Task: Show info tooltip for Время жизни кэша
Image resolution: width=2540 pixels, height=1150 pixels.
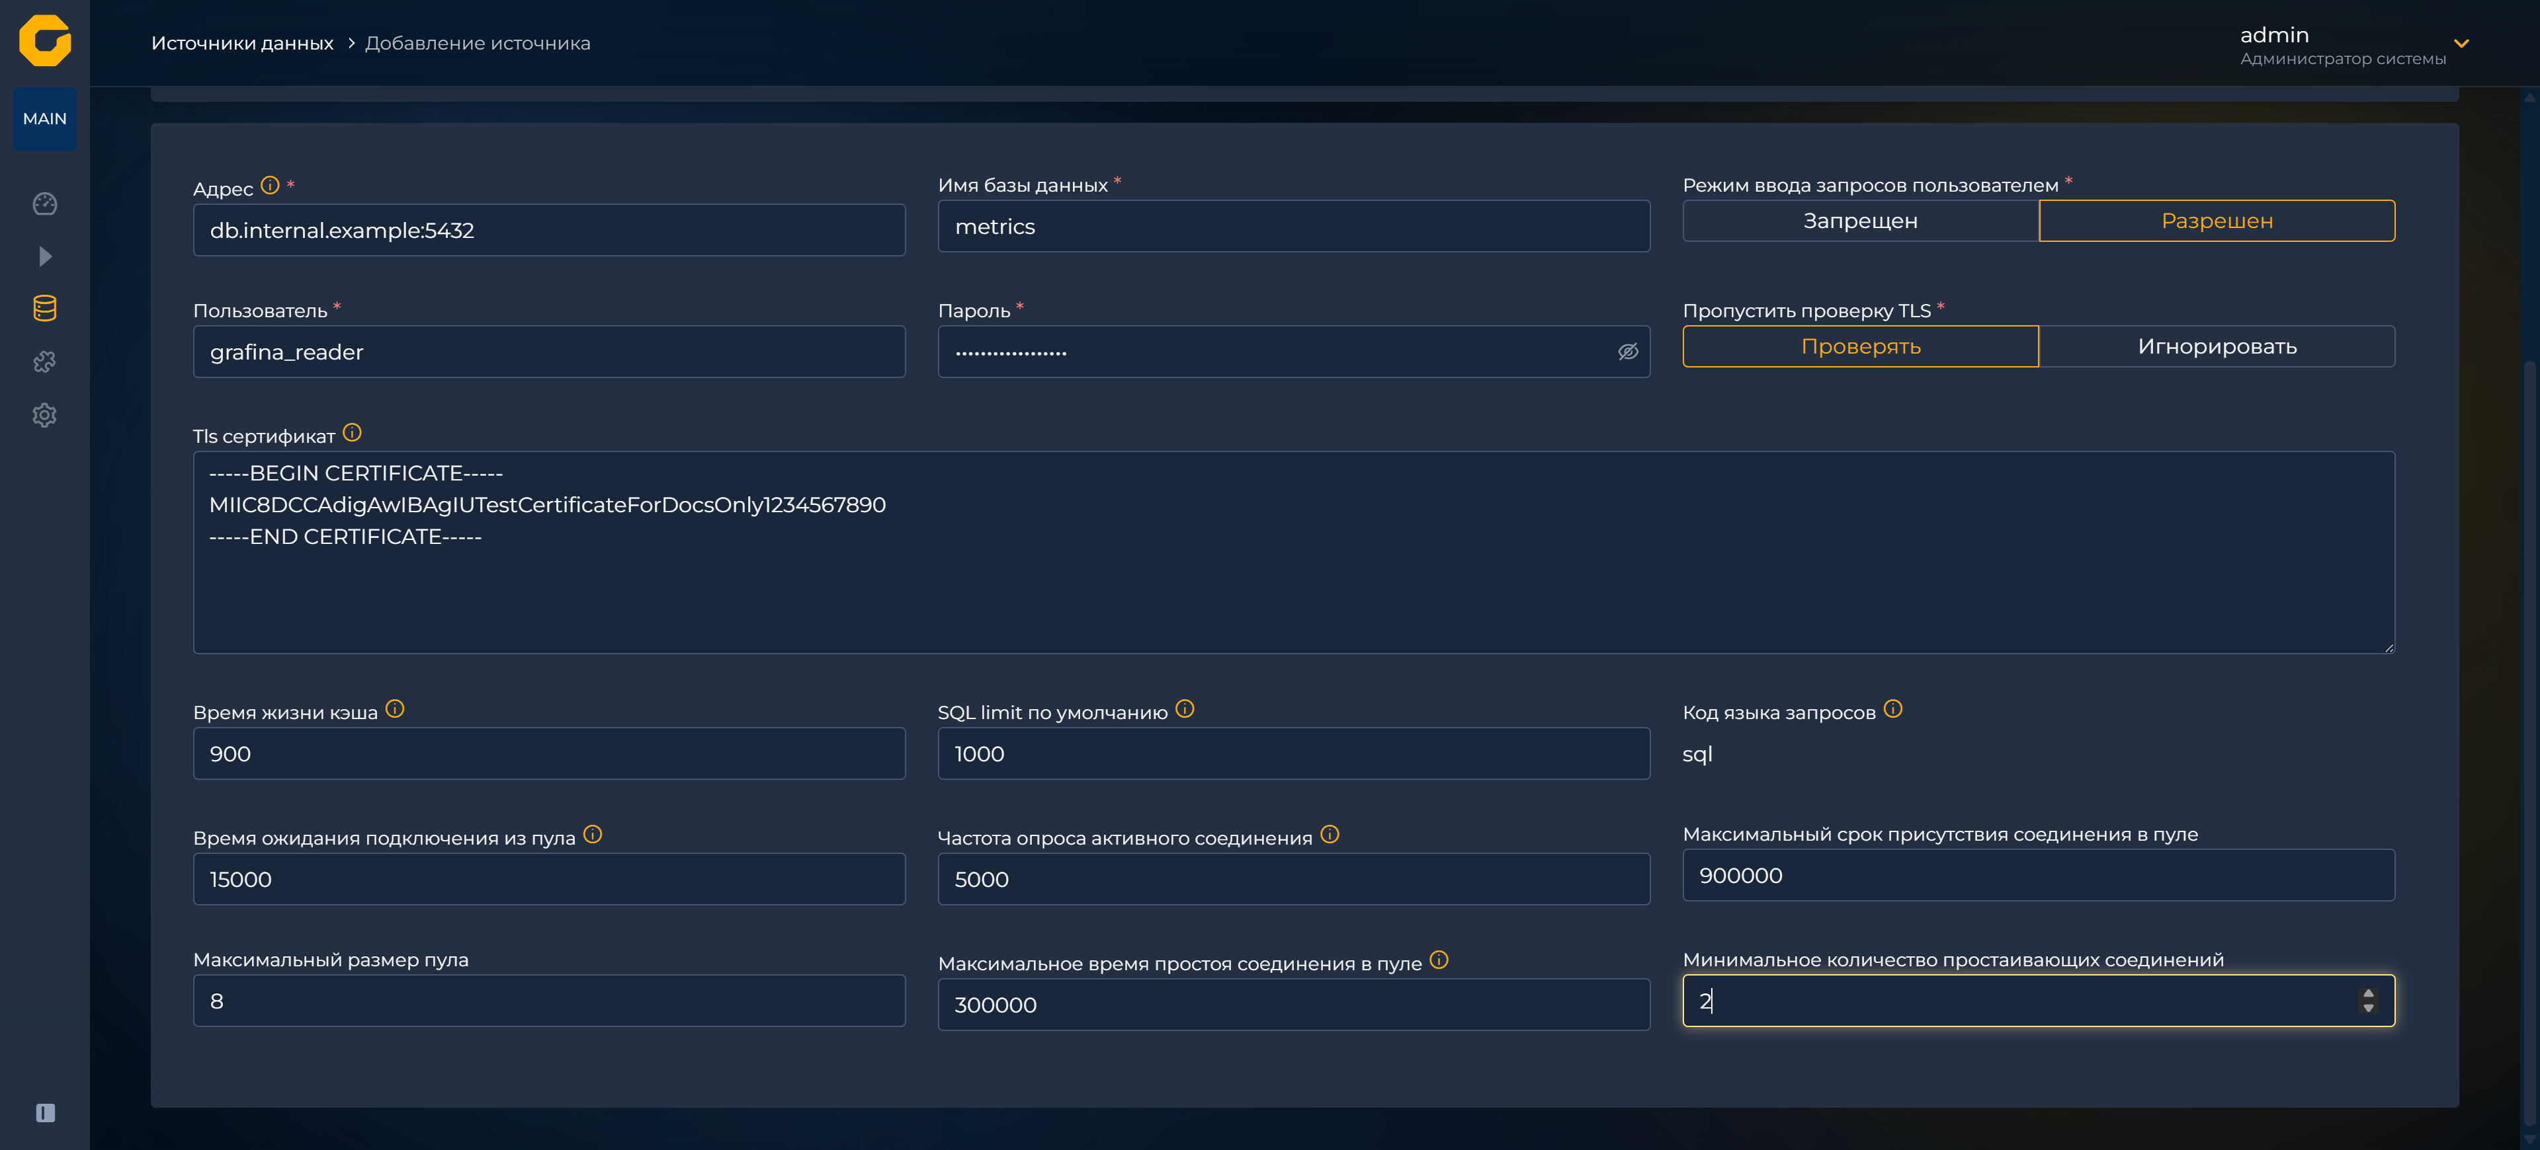Action: point(396,709)
